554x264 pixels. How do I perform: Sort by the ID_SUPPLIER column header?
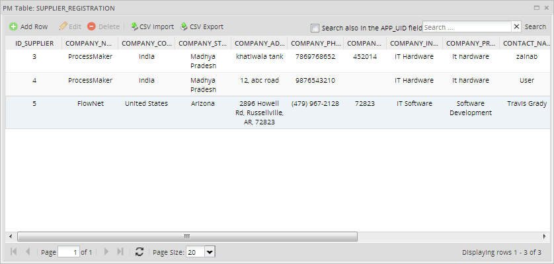point(34,43)
